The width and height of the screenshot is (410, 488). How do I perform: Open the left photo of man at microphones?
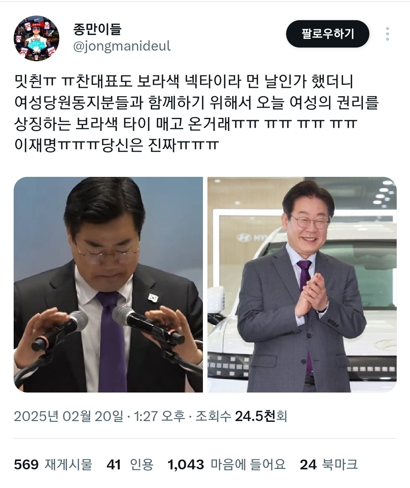tap(108, 285)
